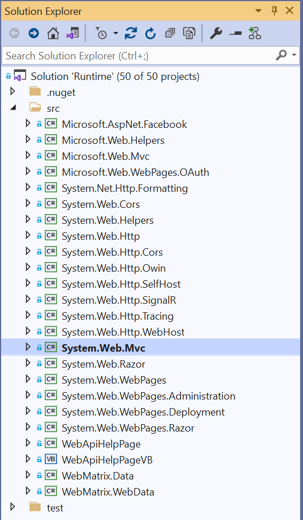Click the lock icon beside System.Web.Helpers
This screenshot has height=520, width=303.
pyautogui.click(x=39, y=220)
